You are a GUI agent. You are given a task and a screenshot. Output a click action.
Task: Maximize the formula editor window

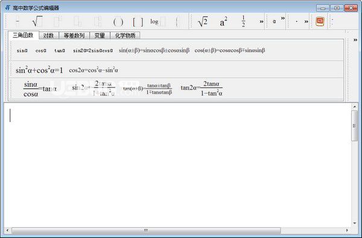coord(337,8)
